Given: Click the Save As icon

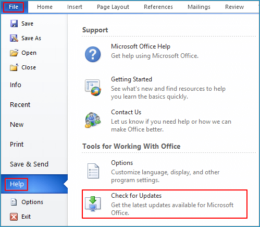Looking at the screenshot, I should (x=14, y=38).
